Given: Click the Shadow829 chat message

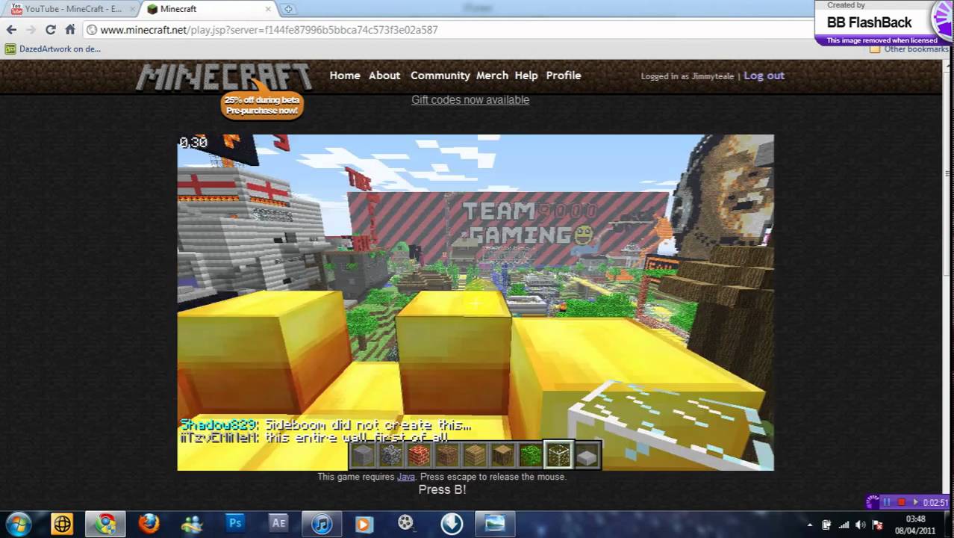Looking at the screenshot, I should [x=326, y=425].
